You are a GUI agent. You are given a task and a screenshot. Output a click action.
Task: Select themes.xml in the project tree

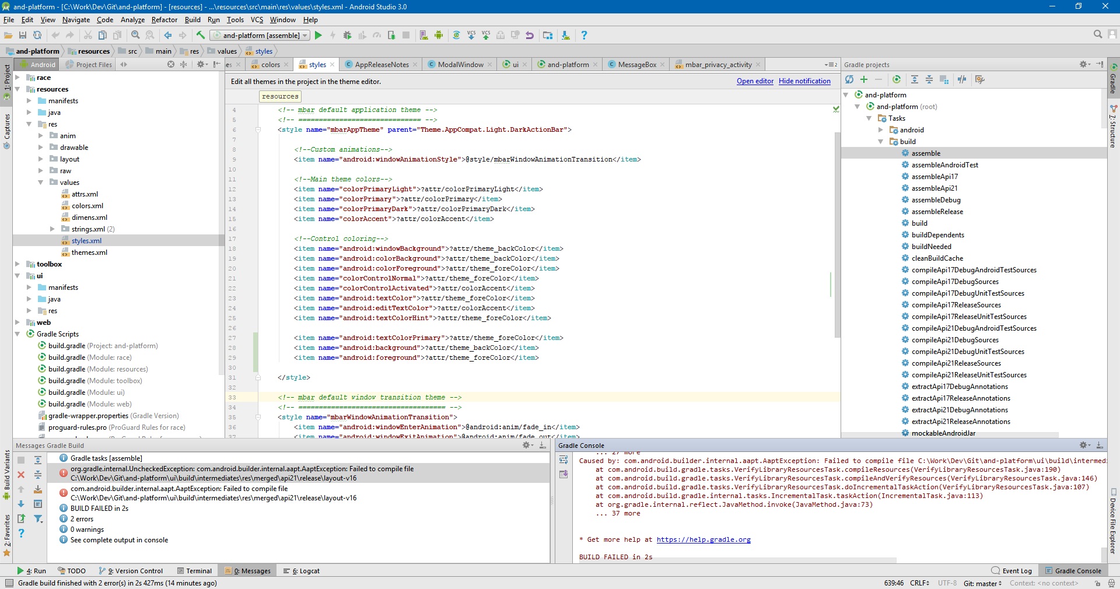pyautogui.click(x=89, y=253)
